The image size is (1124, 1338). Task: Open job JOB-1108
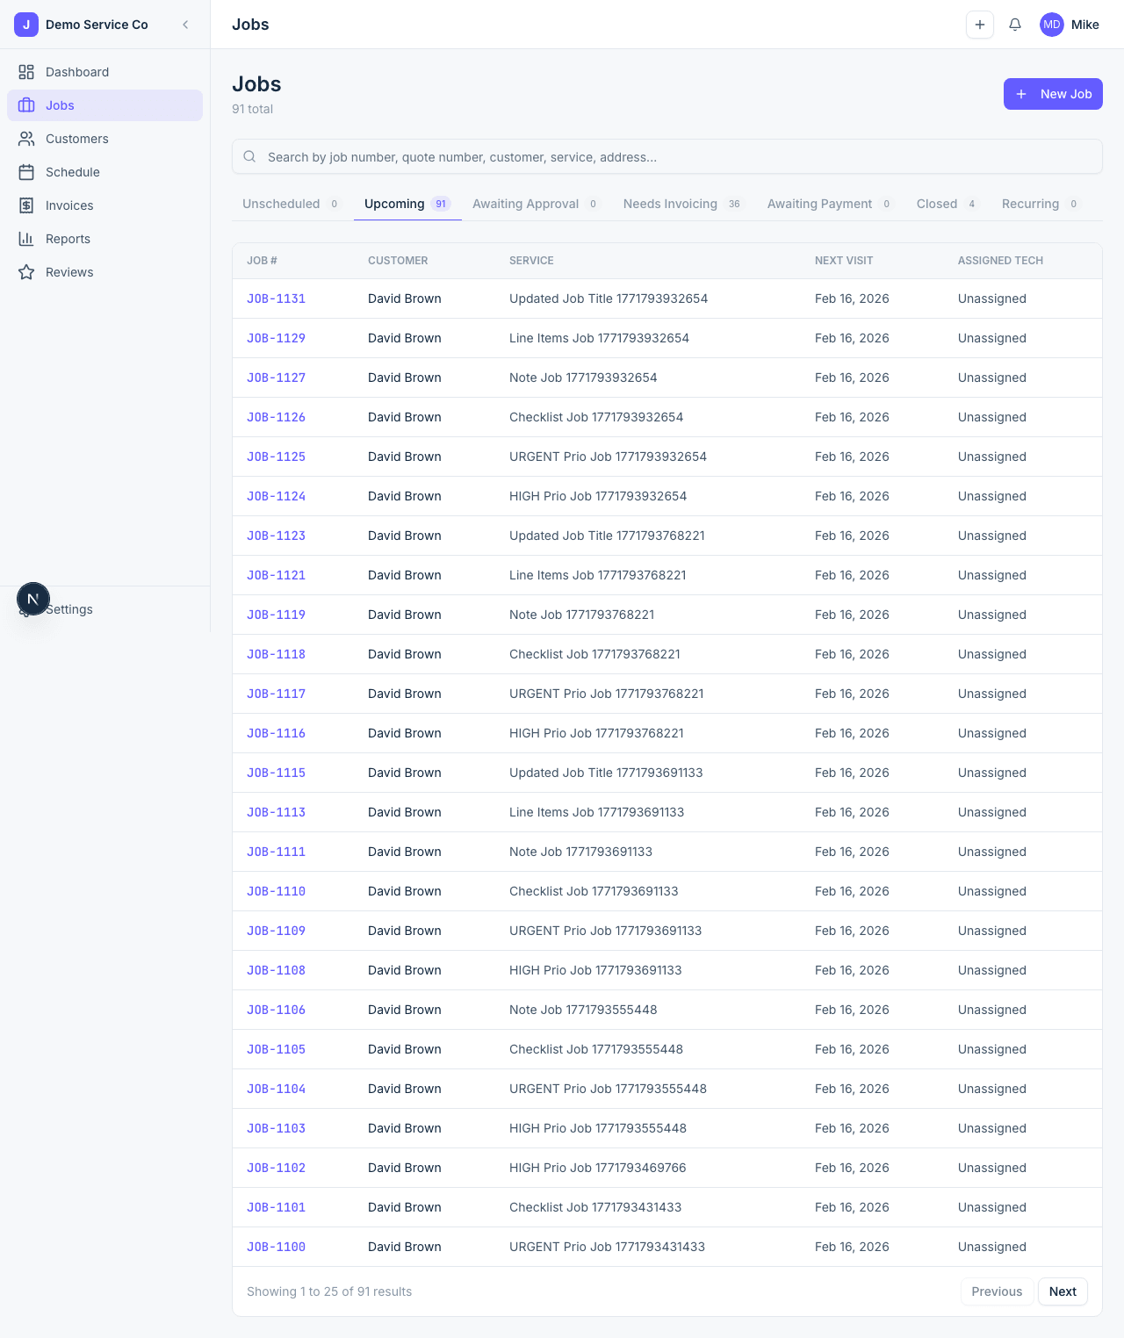coord(276,970)
